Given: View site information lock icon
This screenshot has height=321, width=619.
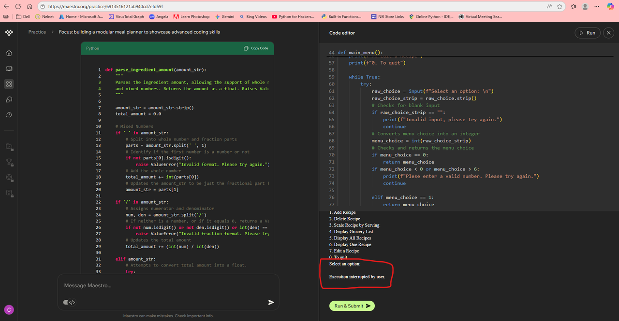Looking at the screenshot, I should click(x=43, y=7).
